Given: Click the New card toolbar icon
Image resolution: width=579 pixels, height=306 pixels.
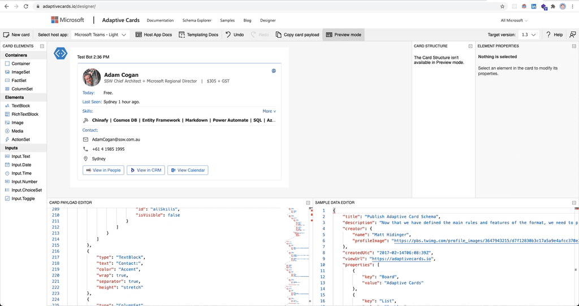Looking at the screenshot, I should click(7, 34).
